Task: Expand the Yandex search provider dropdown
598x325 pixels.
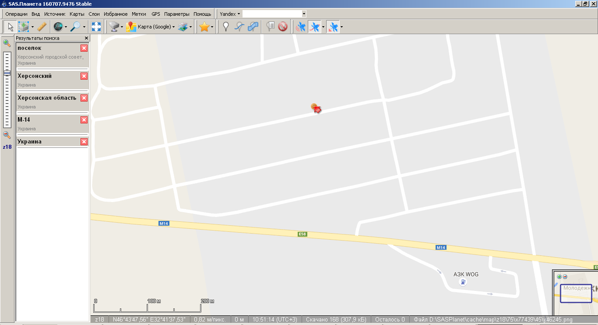Action: [x=230, y=14]
